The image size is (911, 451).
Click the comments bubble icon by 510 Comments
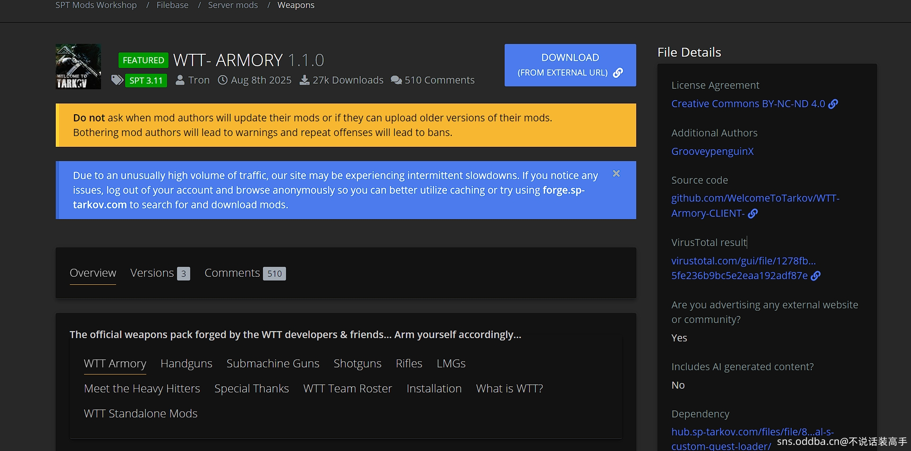[396, 80]
